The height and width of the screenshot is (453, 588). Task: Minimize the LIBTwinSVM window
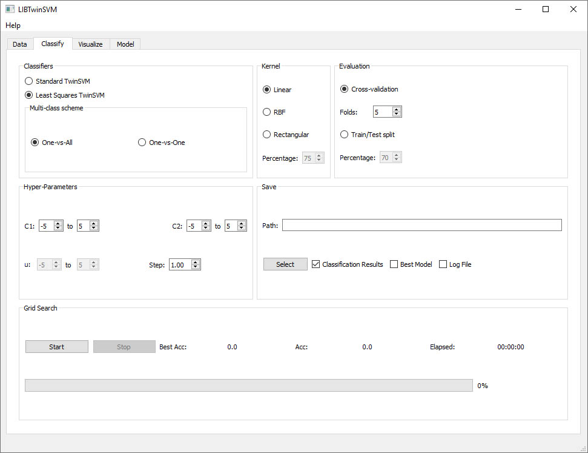(518, 9)
